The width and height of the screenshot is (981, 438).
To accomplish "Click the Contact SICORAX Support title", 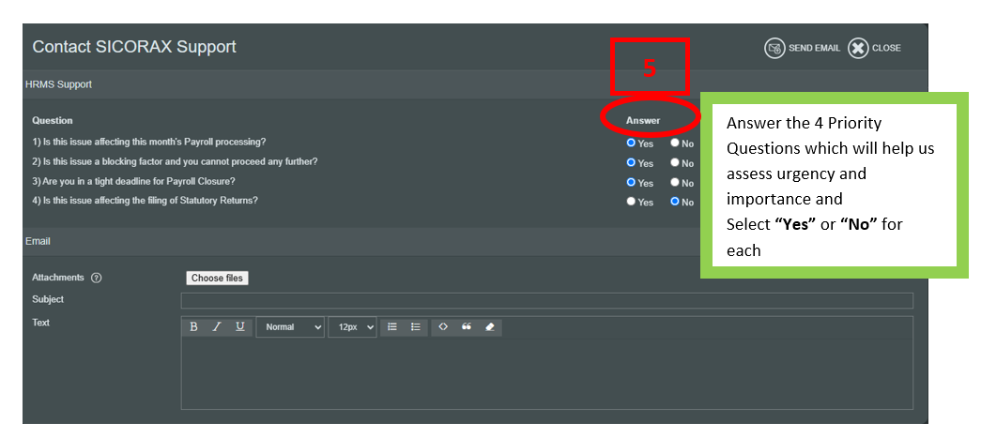I will pyautogui.click(x=134, y=47).
